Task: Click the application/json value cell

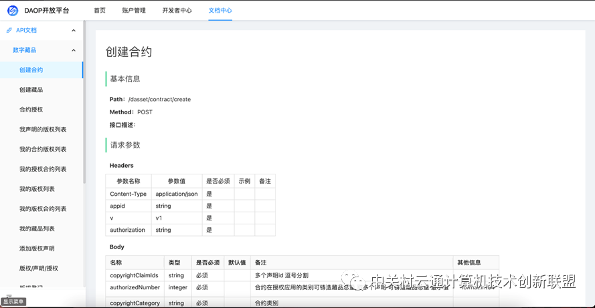Action: (177, 194)
